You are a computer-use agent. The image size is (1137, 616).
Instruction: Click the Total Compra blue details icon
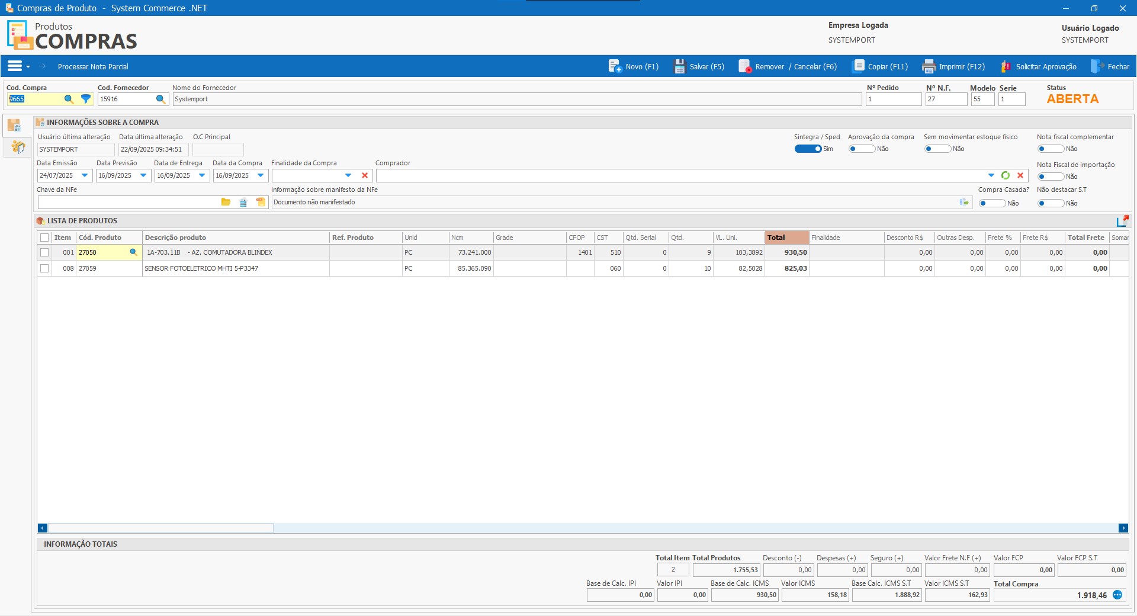[1117, 595]
